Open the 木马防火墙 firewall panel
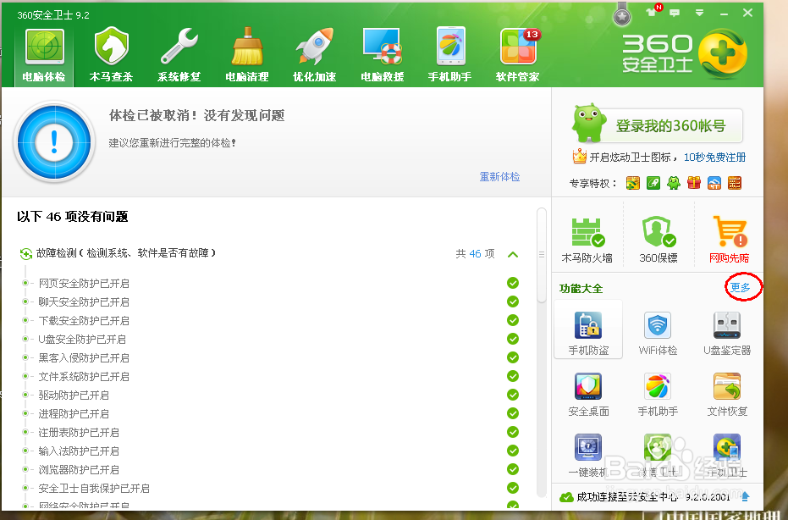 (x=587, y=235)
